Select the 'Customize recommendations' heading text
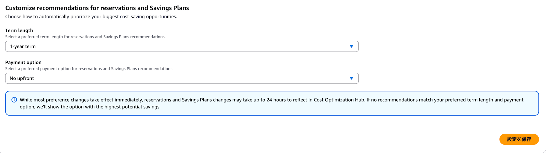 [x=97, y=8]
